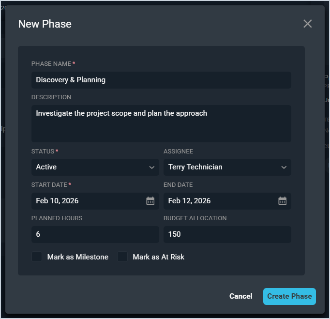Focus the Phase Name text field
Image resolution: width=330 pixels, height=319 pixels.
point(161,80)
